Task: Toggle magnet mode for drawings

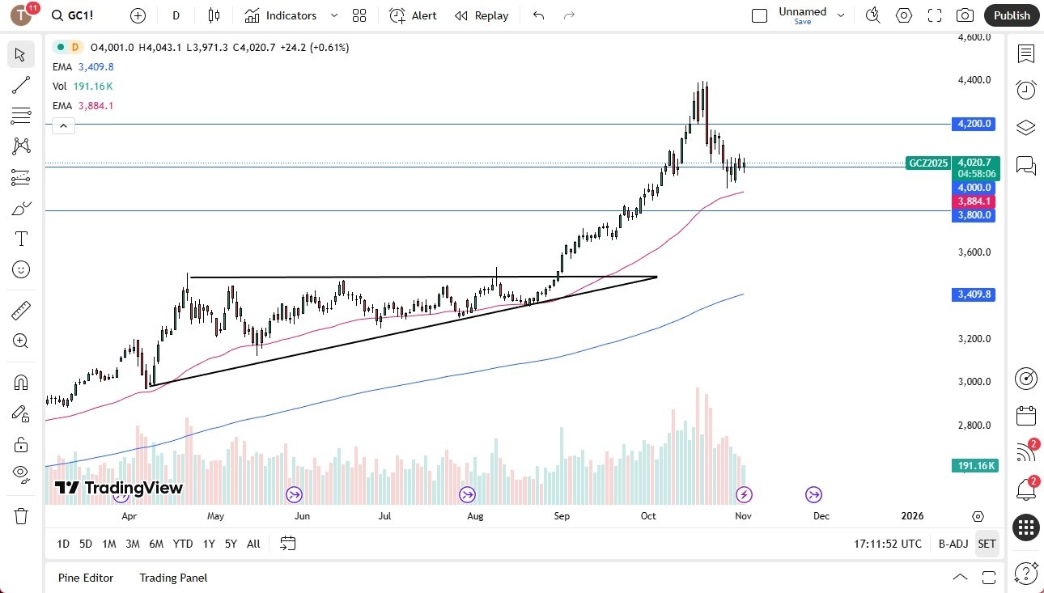Action: [21, 382]
